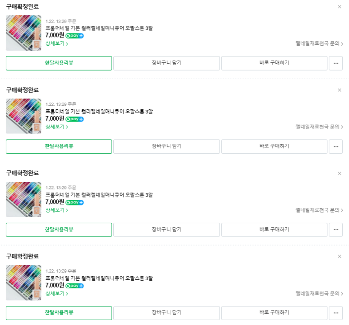Open more options on the fourth order
This screenshot has height=325, width=349.
pyautogui.click(x=335, y=313)
